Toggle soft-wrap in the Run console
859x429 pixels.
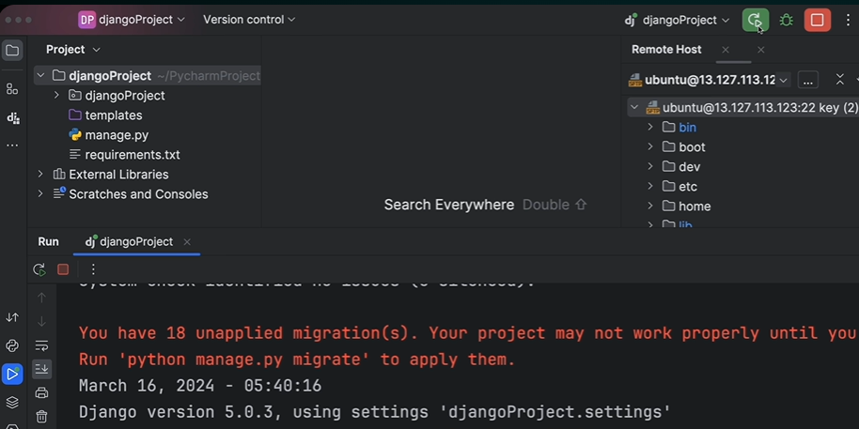(x=41, y=345)
